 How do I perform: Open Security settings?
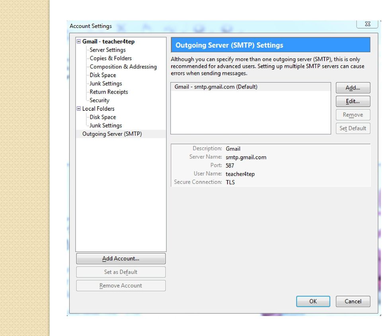click(x=99, y=100)
